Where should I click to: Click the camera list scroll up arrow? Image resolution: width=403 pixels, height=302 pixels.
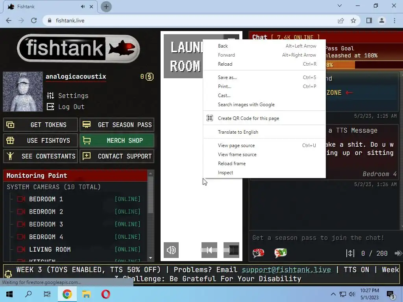[x=151, y=173]
